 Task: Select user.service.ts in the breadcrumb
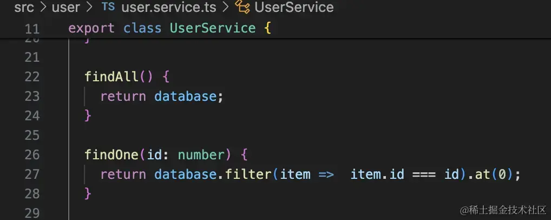tap(169, 7)
